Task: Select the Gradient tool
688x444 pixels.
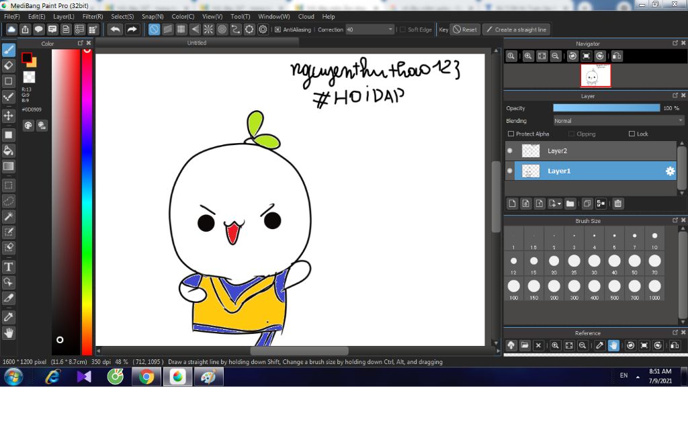Action: [9, 167]
